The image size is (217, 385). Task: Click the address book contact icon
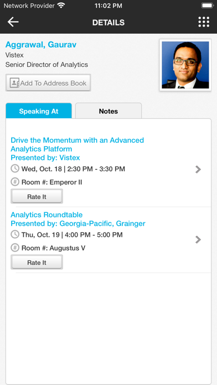[14, 83]
